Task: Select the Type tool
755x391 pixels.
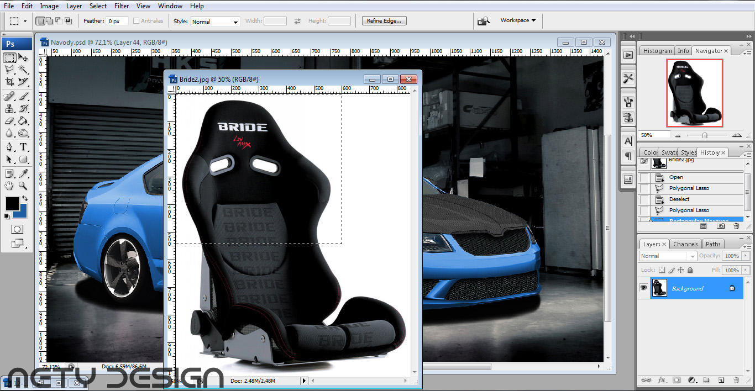Action: pos(23,147)
